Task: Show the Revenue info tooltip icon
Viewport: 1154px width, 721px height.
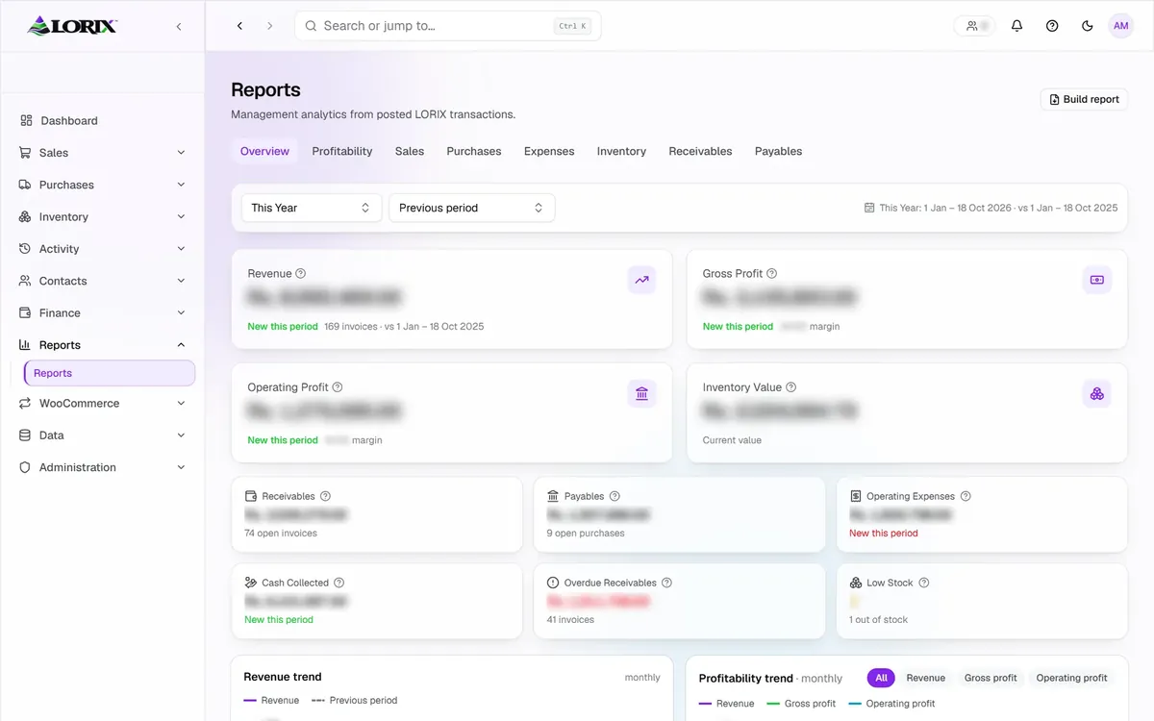Action: 301,274
